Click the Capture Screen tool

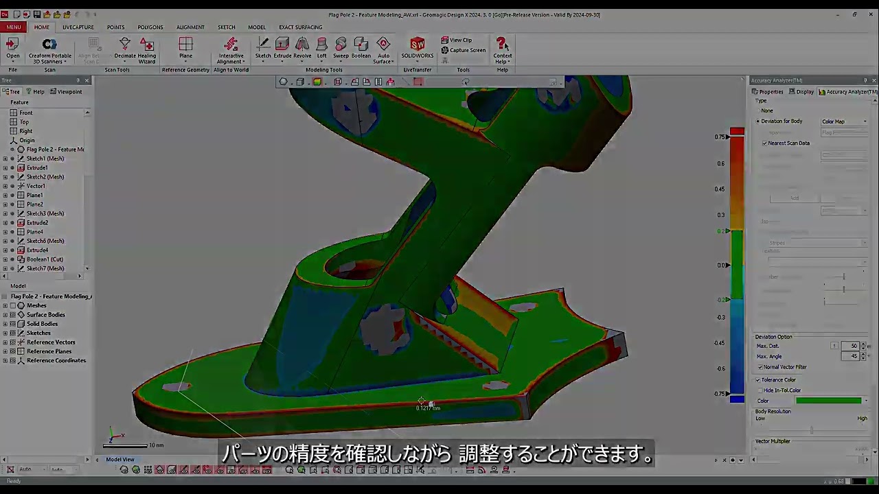[x=464, y=50]
